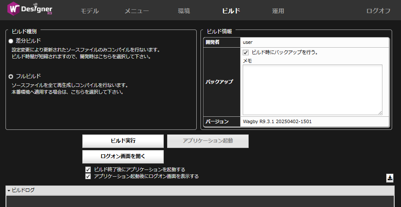The image size is (401, 207).
Task: Click the Wagby Designer R9 logo
Action: click(30, 10)
